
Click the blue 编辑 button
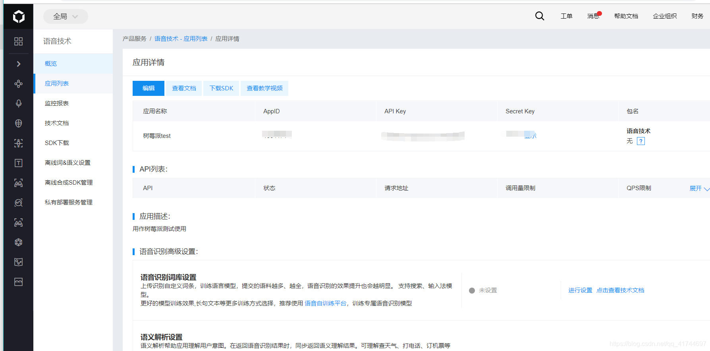[149, 88]
